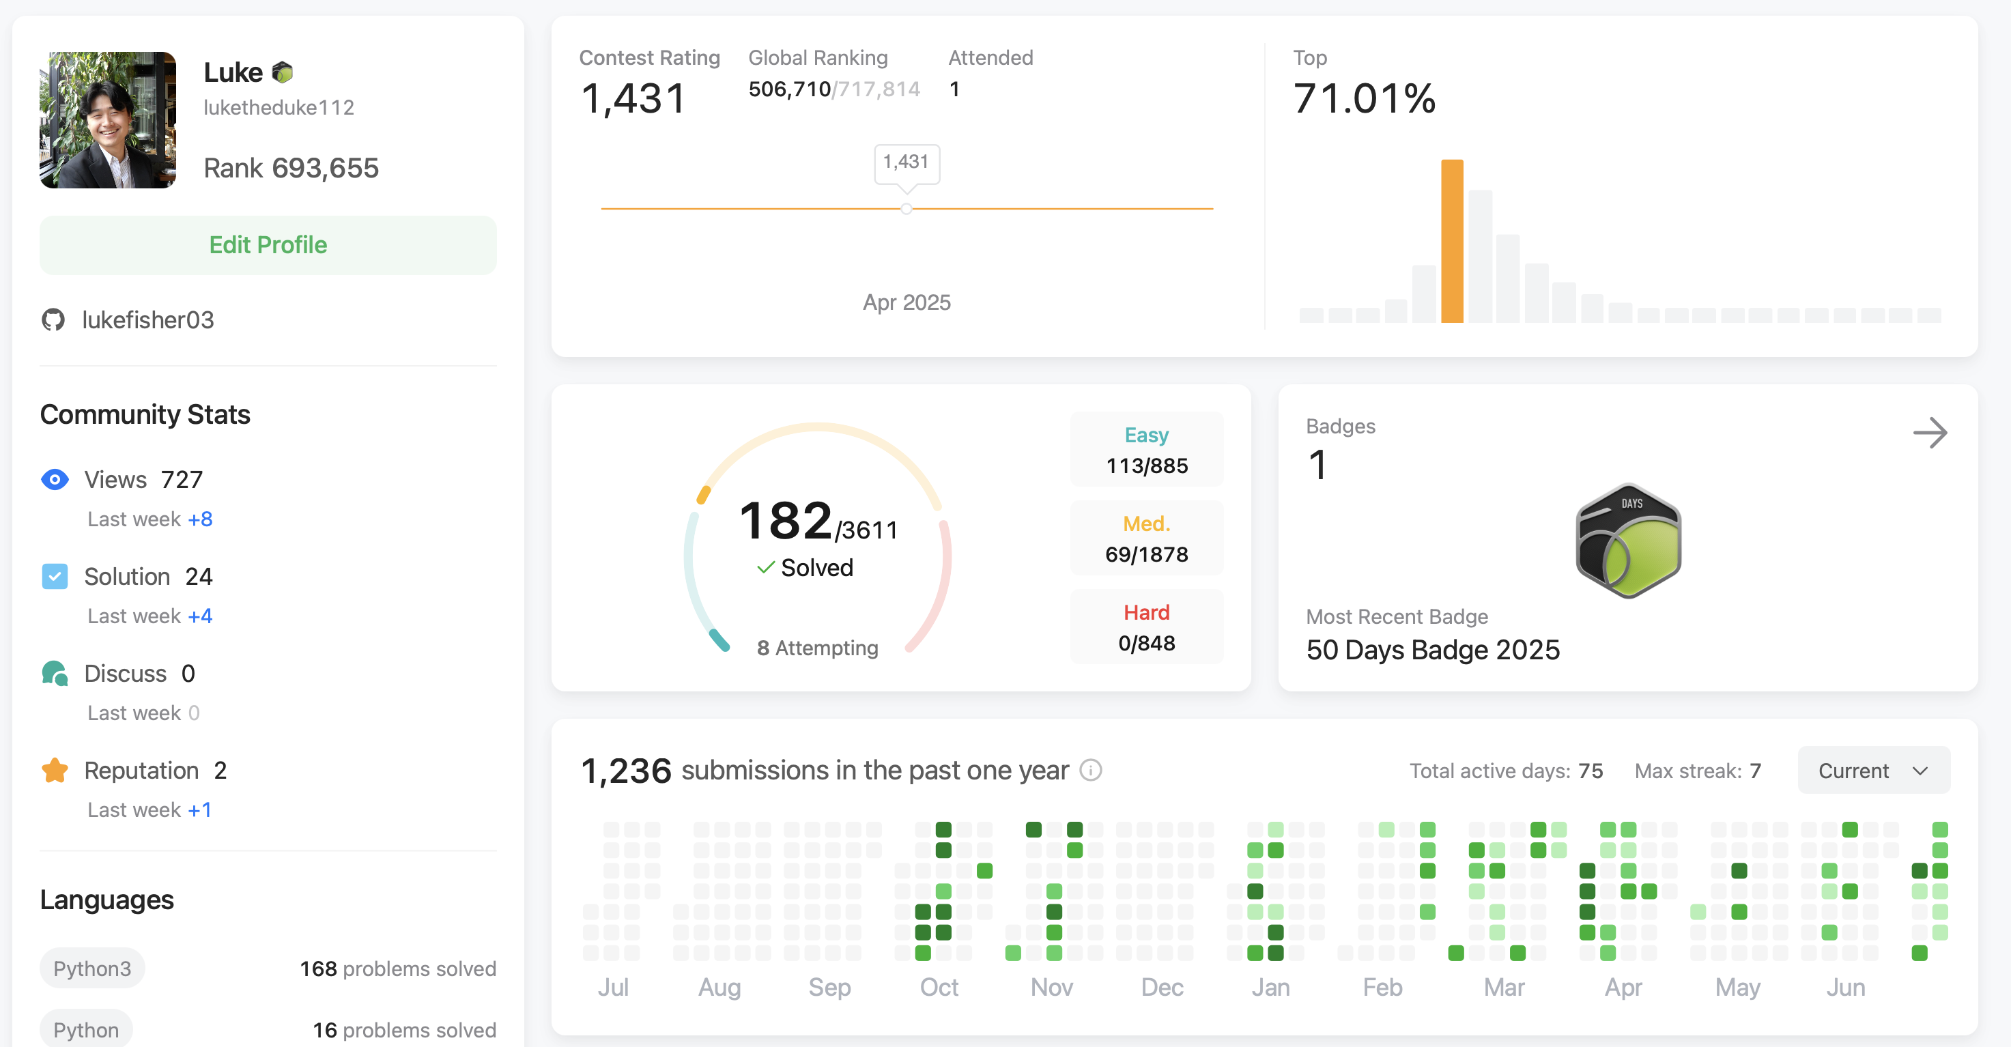2011x1047 pixels.
Task: Click Luke's profile photo
Action: (108, 119)
